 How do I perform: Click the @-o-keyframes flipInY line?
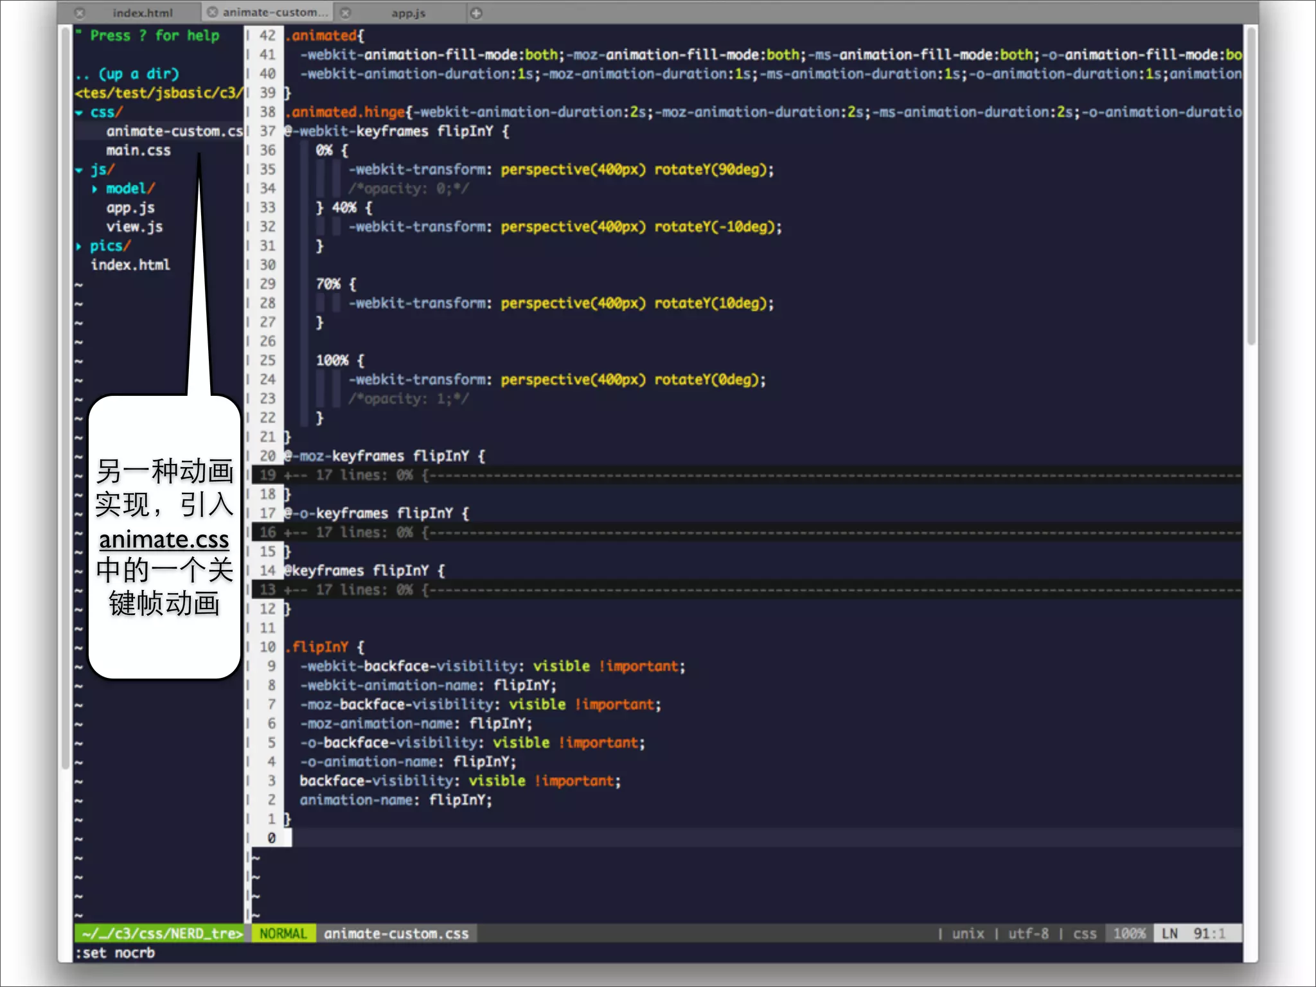coord(377,513)
